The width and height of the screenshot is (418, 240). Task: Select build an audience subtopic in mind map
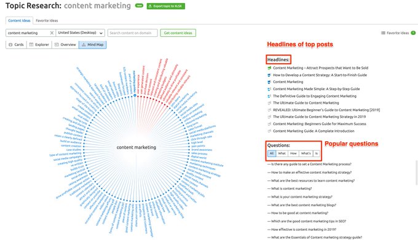[71, 142]
